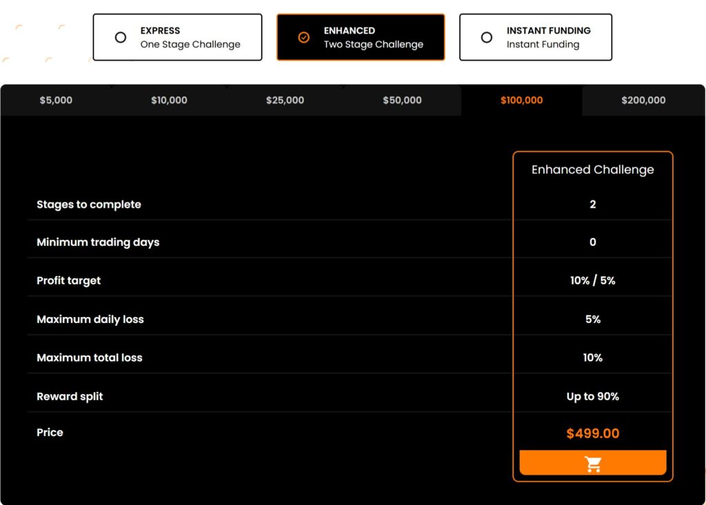Click the $499.00 price text
The image size is (706, 505).
point(592,433)
